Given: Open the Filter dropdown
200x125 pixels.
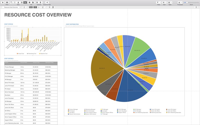Looking at the screenshot, I should [x=158, y=2].
